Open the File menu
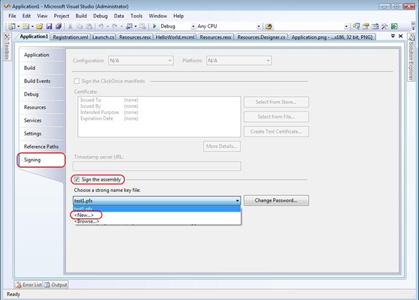 coord(12,16)
